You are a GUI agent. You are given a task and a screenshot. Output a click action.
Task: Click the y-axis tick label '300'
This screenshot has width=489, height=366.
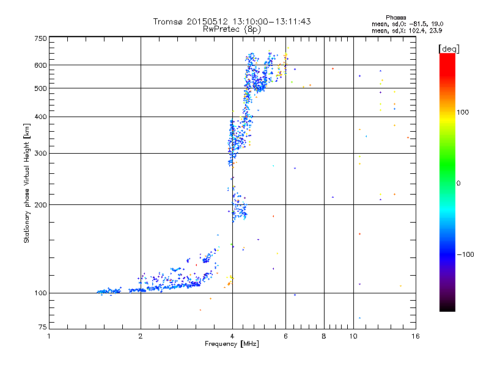point(40,154)
